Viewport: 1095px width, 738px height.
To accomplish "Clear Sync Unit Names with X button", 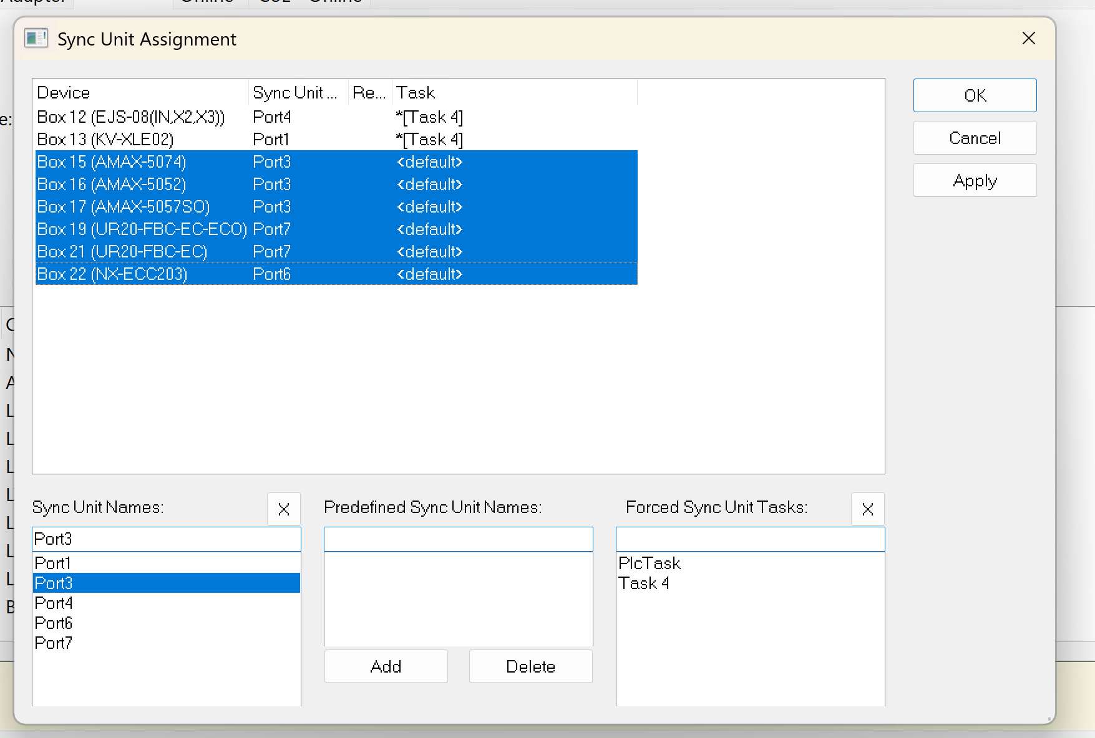I will (x=284, y=509).
